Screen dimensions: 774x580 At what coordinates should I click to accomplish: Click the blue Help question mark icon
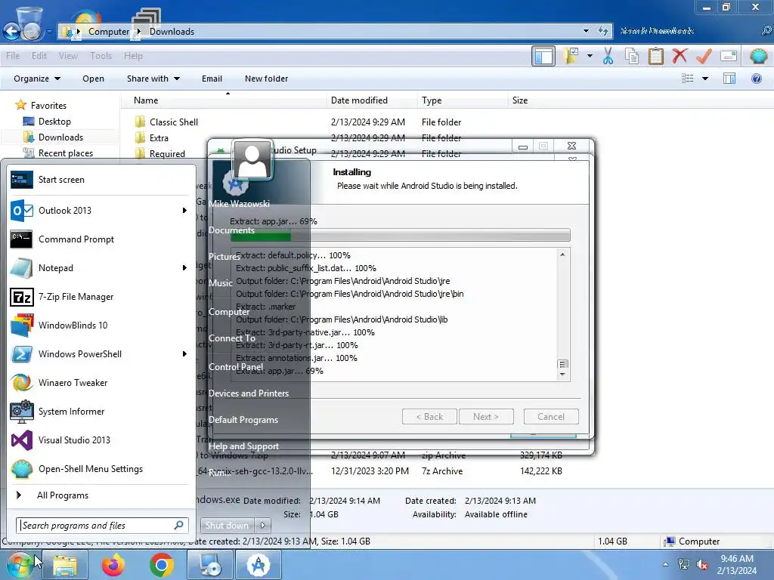pyautogui.click(x=756, y=79)
